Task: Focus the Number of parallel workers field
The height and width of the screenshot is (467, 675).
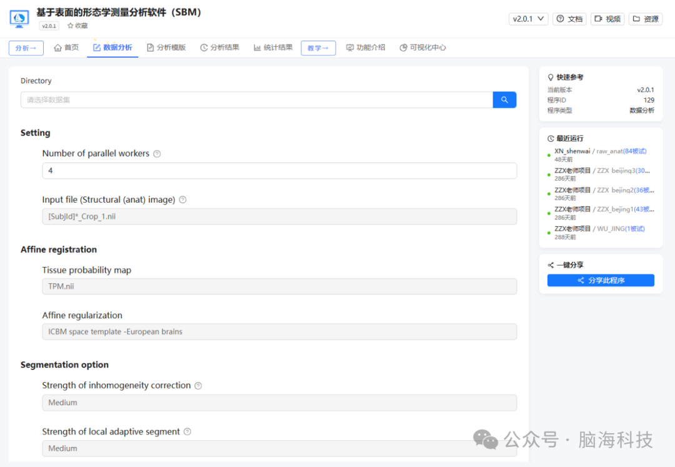Action: pyautogui.click(x=279, y=171)
